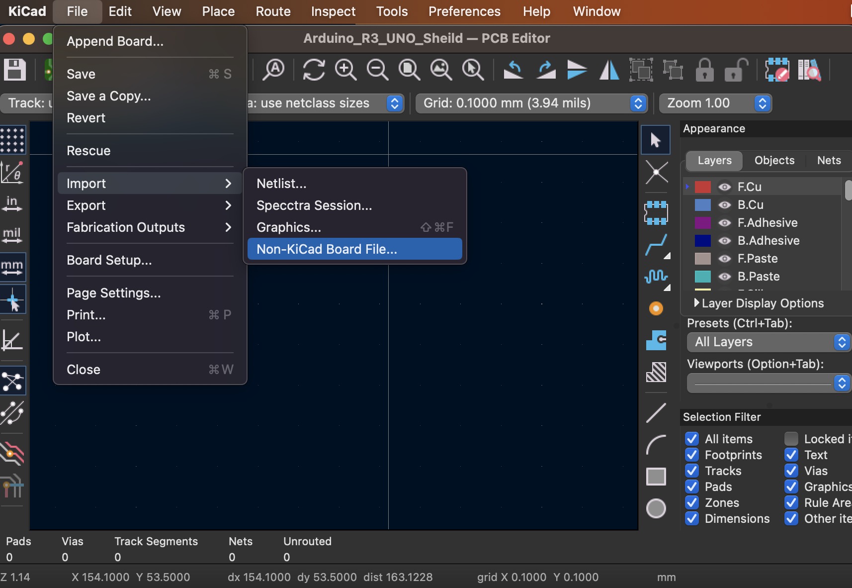Click Rotate counterclockwise icon

pos(513,70)
